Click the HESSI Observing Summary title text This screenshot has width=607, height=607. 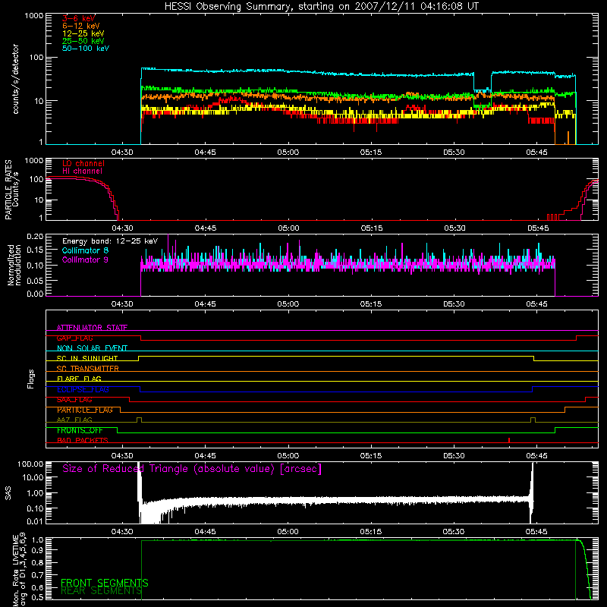(321, 7)
